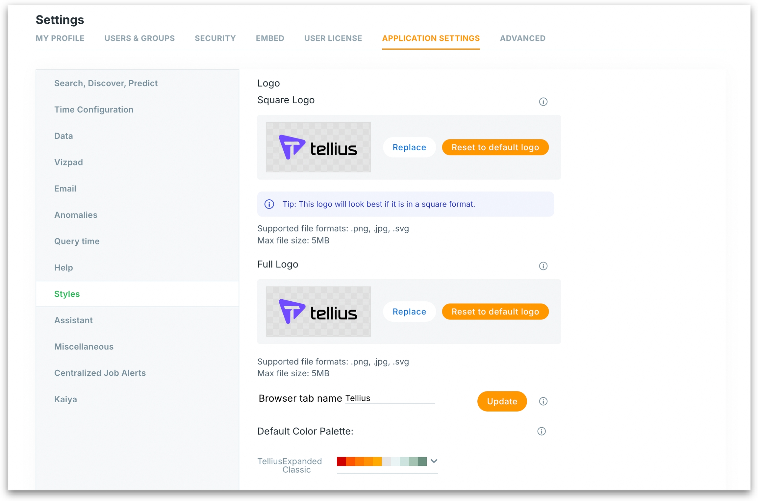The height and width of the screenshot is (501, 758).
Task: Click info icon next to Update button
Action: tap(543, 401)
